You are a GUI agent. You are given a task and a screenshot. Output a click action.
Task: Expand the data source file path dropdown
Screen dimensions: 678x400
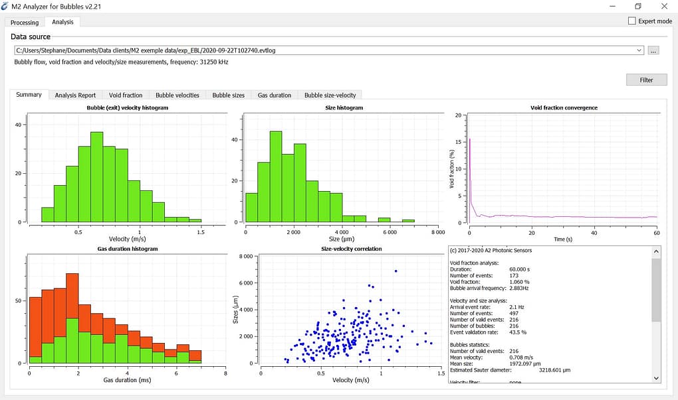click(639, 50)
